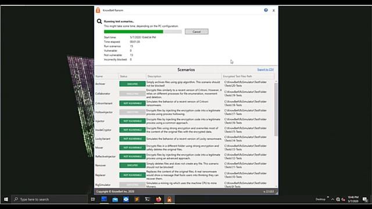Export results via Export to CSV link
This screenshot has width=372, height=209.
coord(266,70)
